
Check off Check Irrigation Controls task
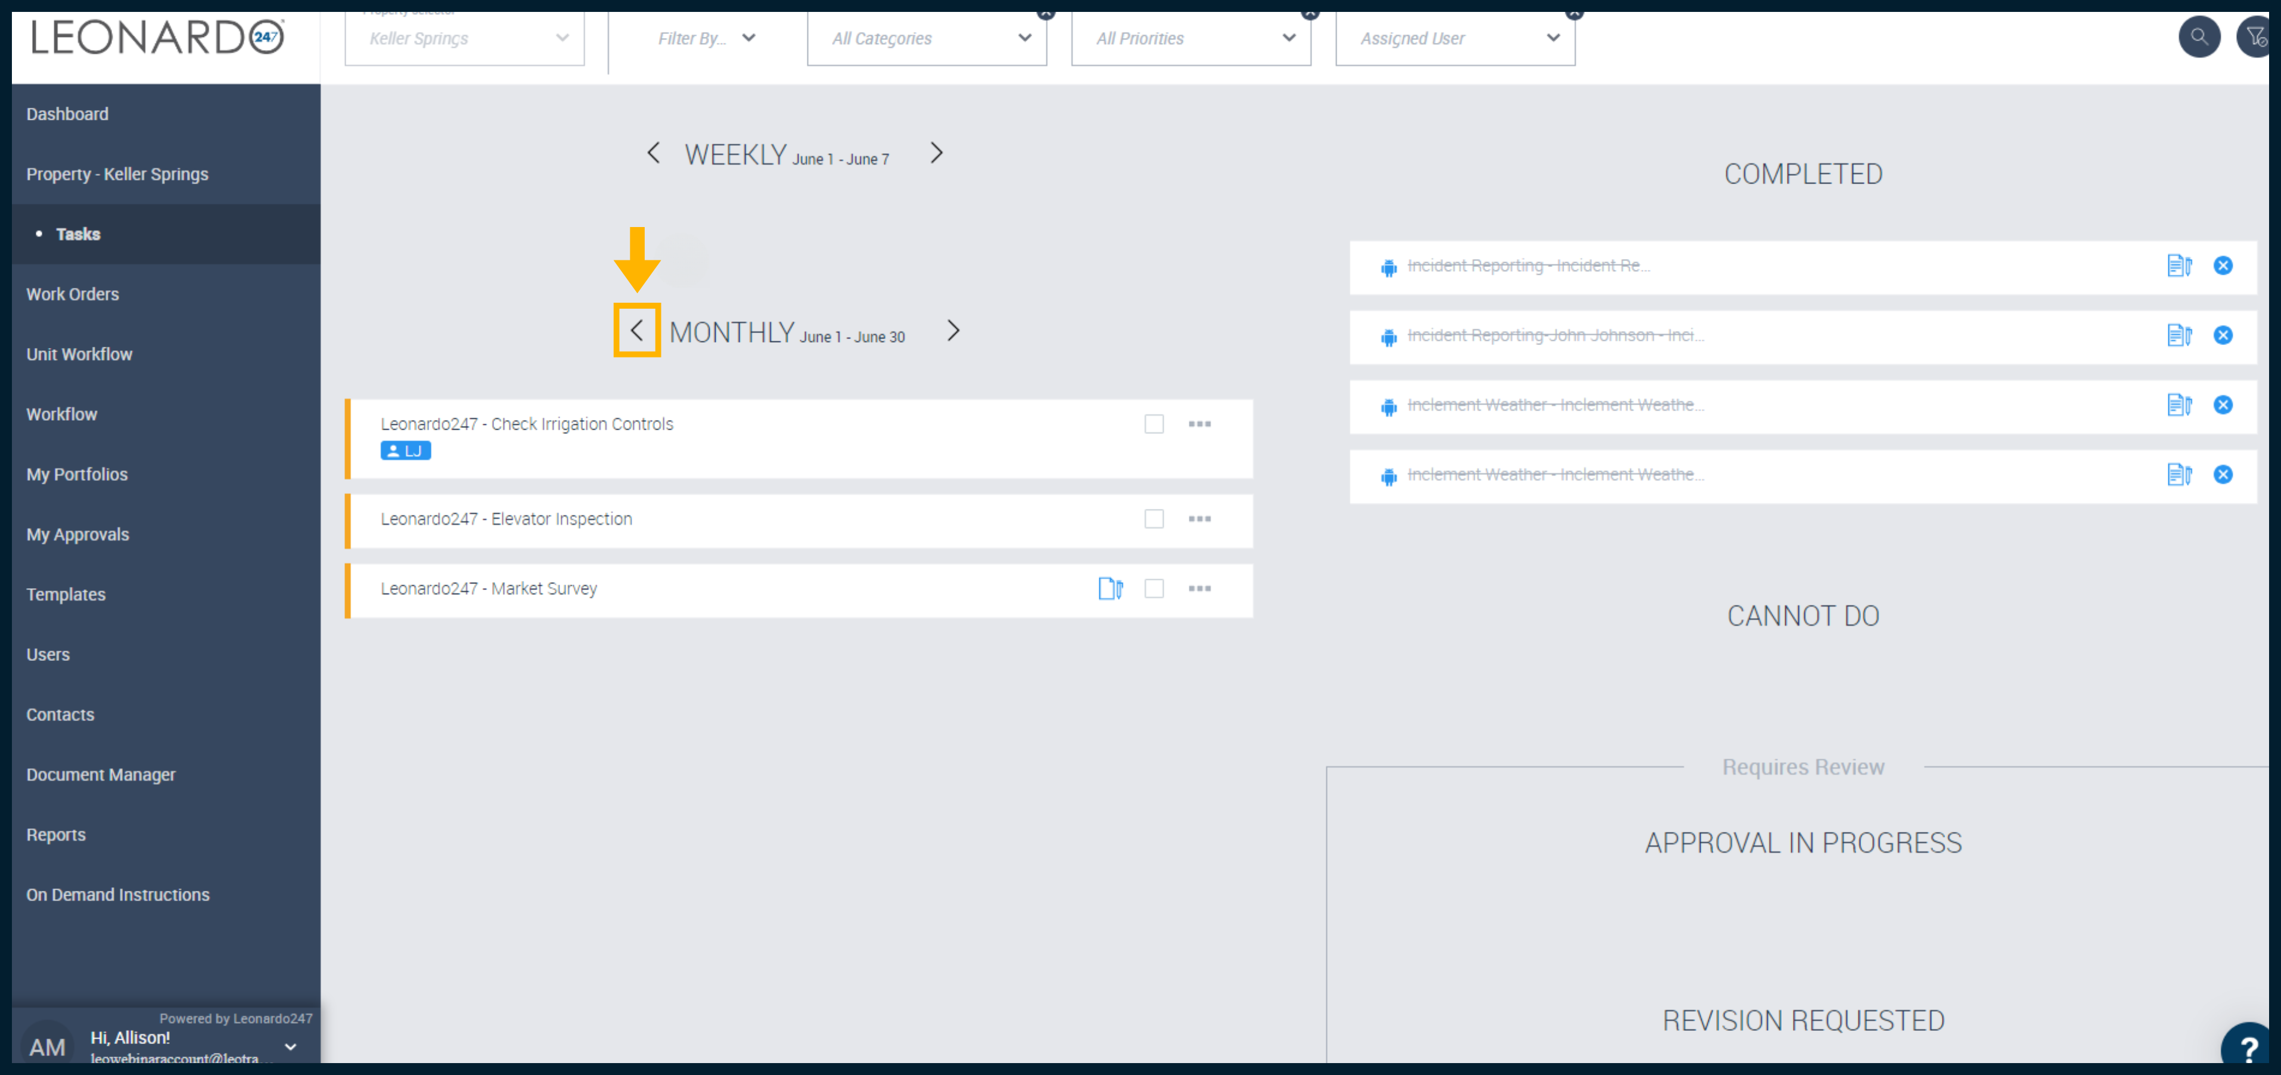[1154, 424]
